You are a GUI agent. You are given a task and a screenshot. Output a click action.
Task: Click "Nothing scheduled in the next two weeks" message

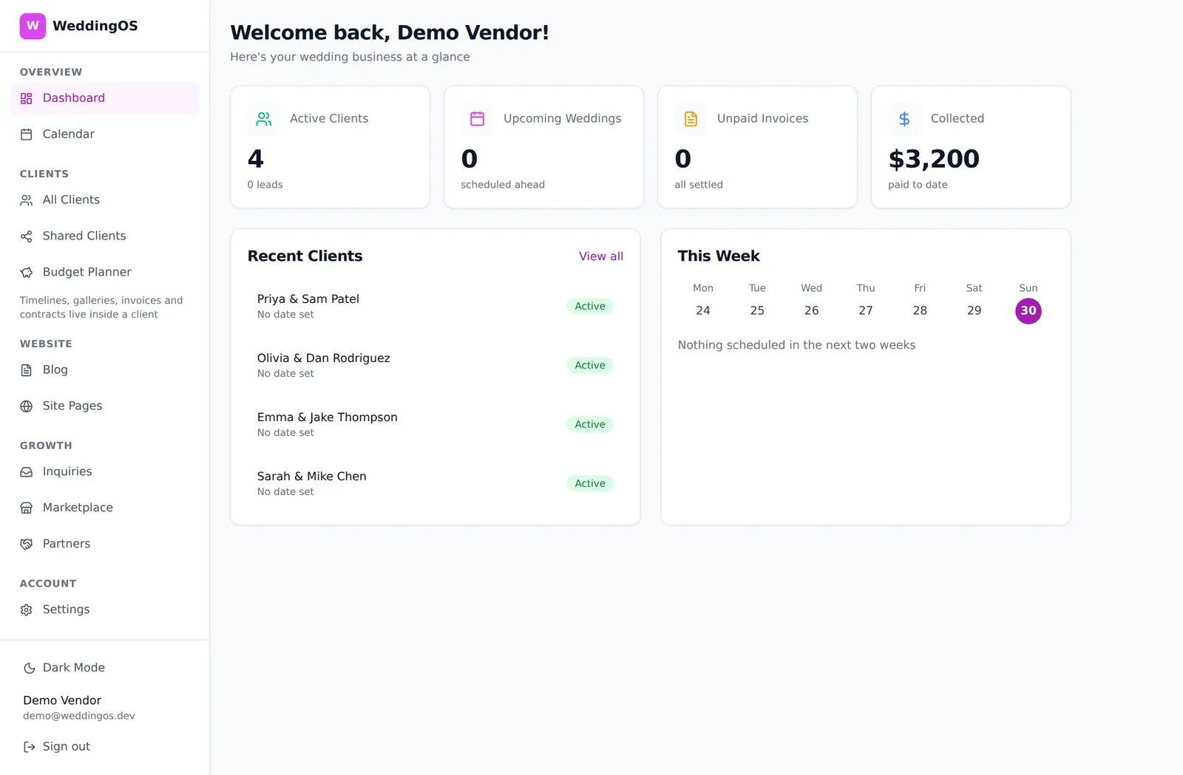click(796, 345)
